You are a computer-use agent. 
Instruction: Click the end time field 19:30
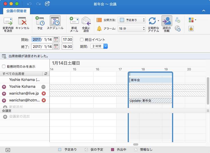point(67,47)
